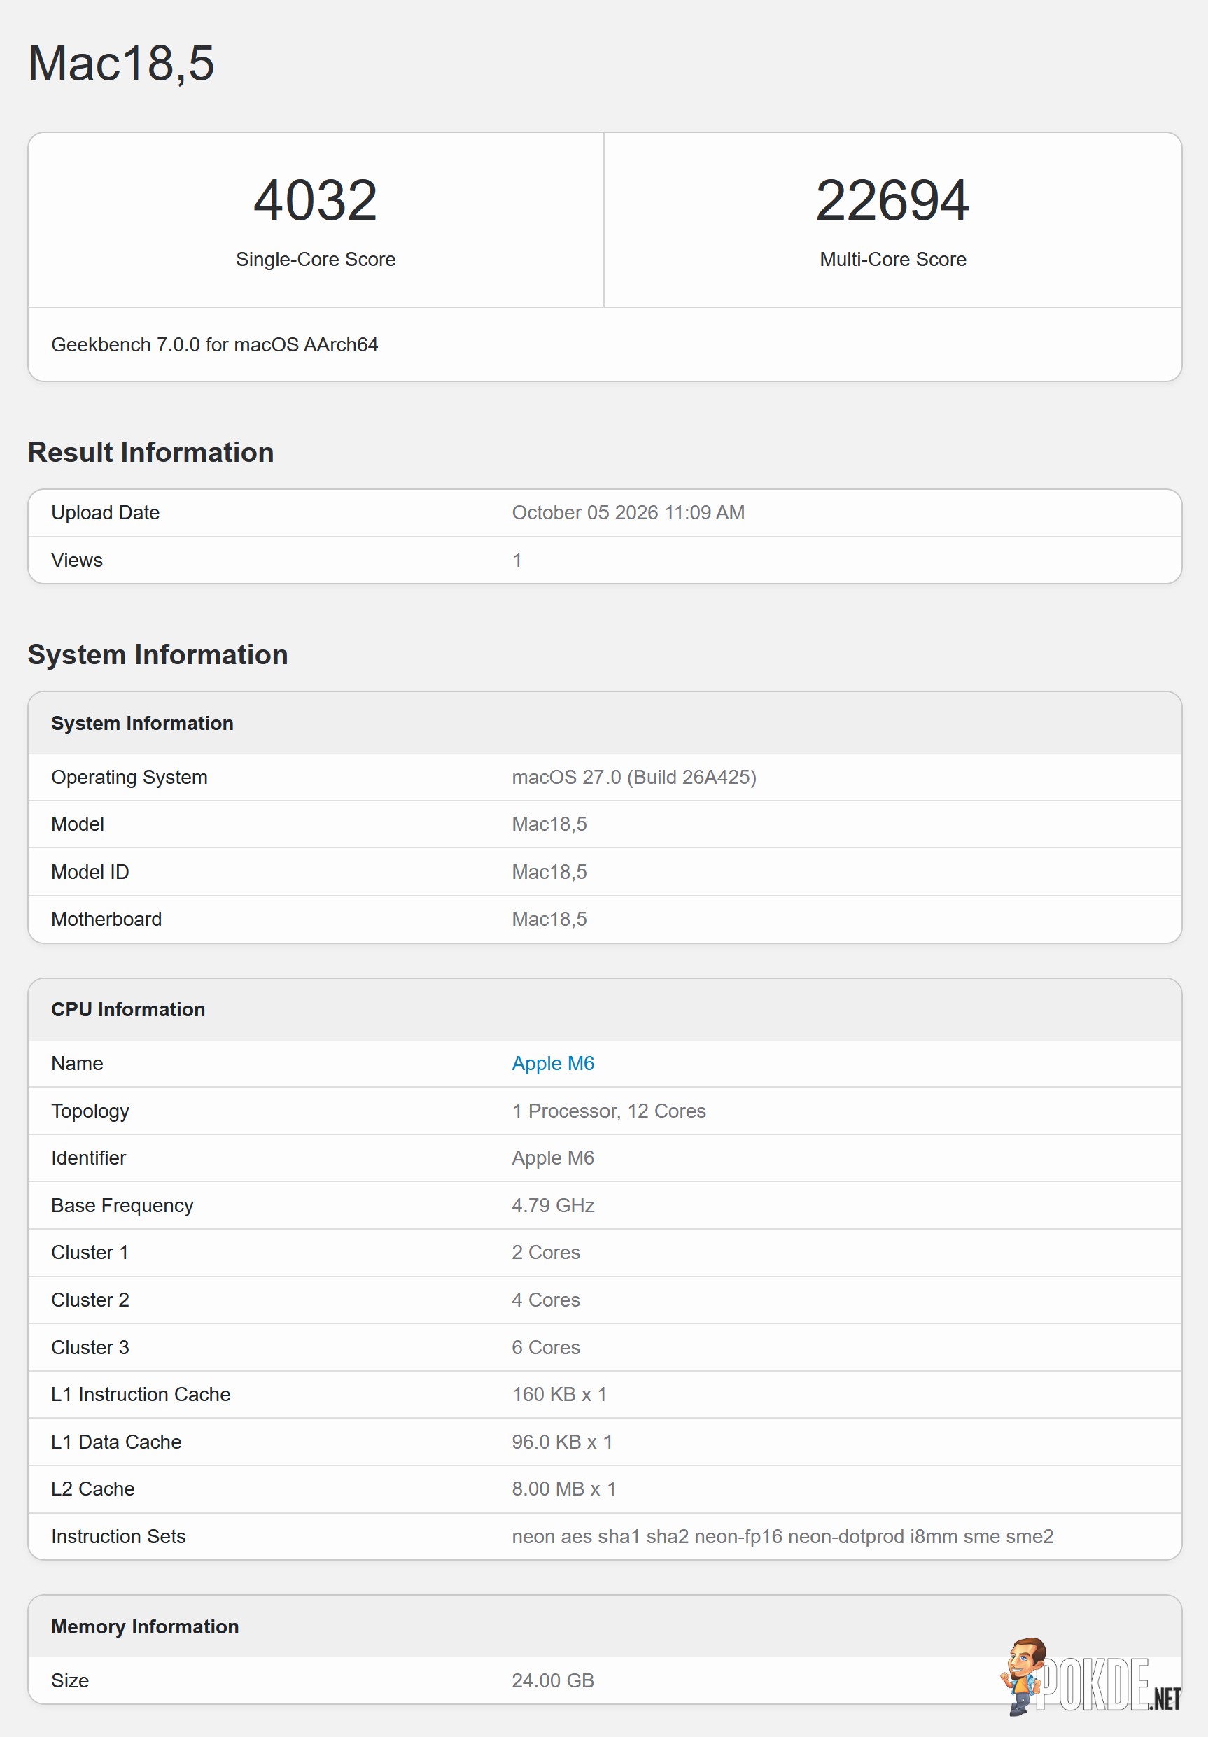The image size is (1208, 1737).
Task: Click L1 Instruction Cache value '160 KB x 1'
Action: [560, 1394]
